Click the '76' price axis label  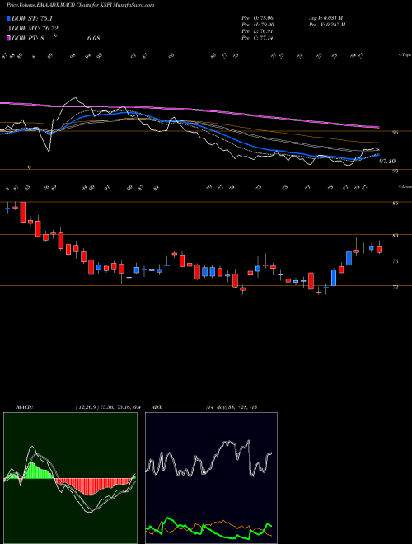point(395,261)
